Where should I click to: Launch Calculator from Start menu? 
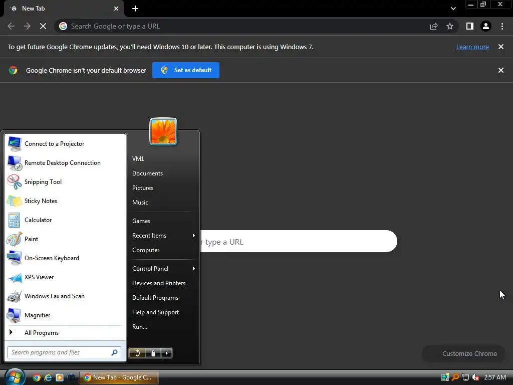[65, 220]
